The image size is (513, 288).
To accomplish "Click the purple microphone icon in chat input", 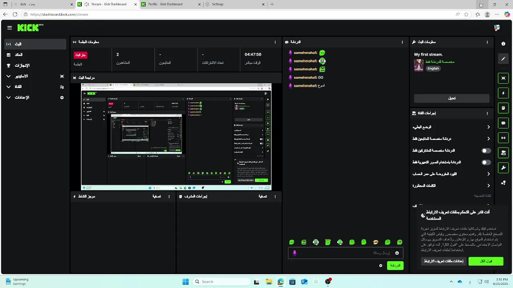I will click(x=295, y=253).
